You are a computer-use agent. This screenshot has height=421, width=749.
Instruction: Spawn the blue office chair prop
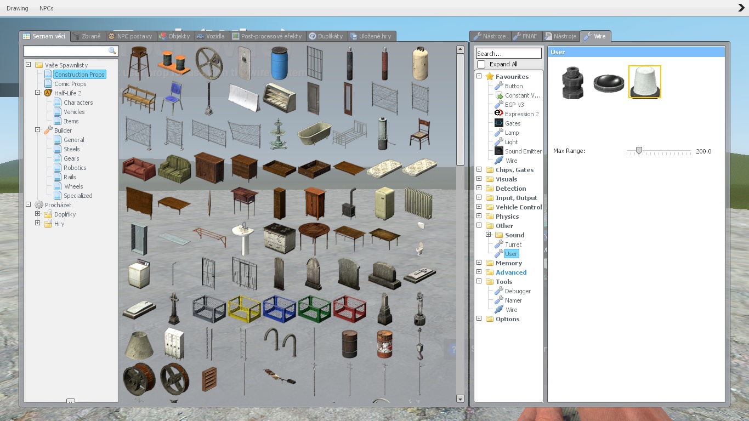[173, 98]
